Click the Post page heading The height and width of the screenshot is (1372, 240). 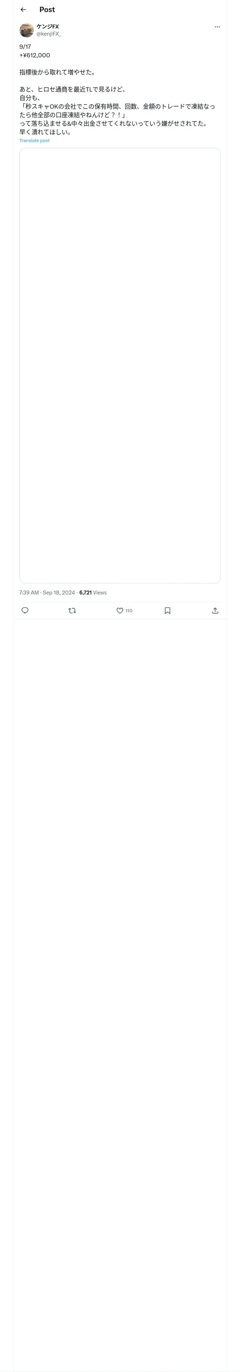tap(47, 10)
